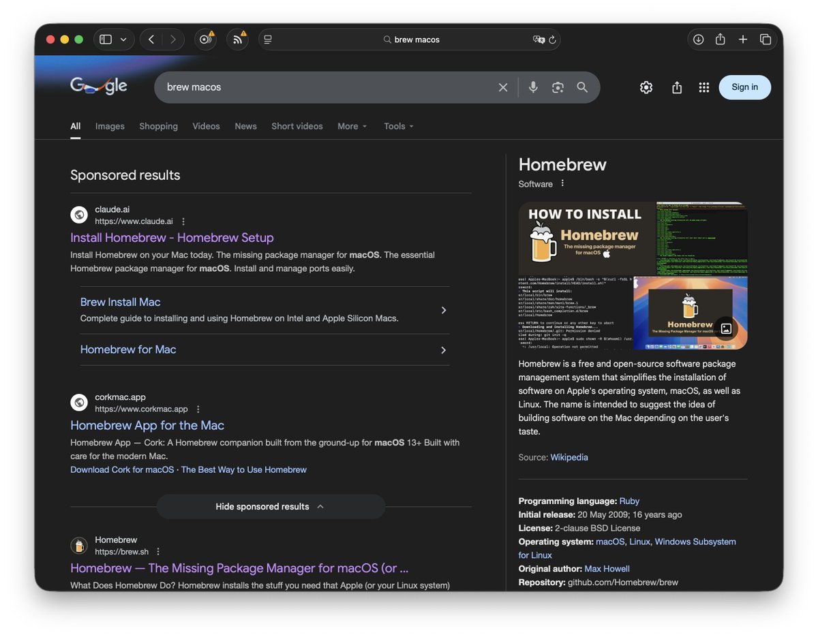Open the Google apps grid icon
The height and width of the screenshot is (637, 818).
(704, 87)
